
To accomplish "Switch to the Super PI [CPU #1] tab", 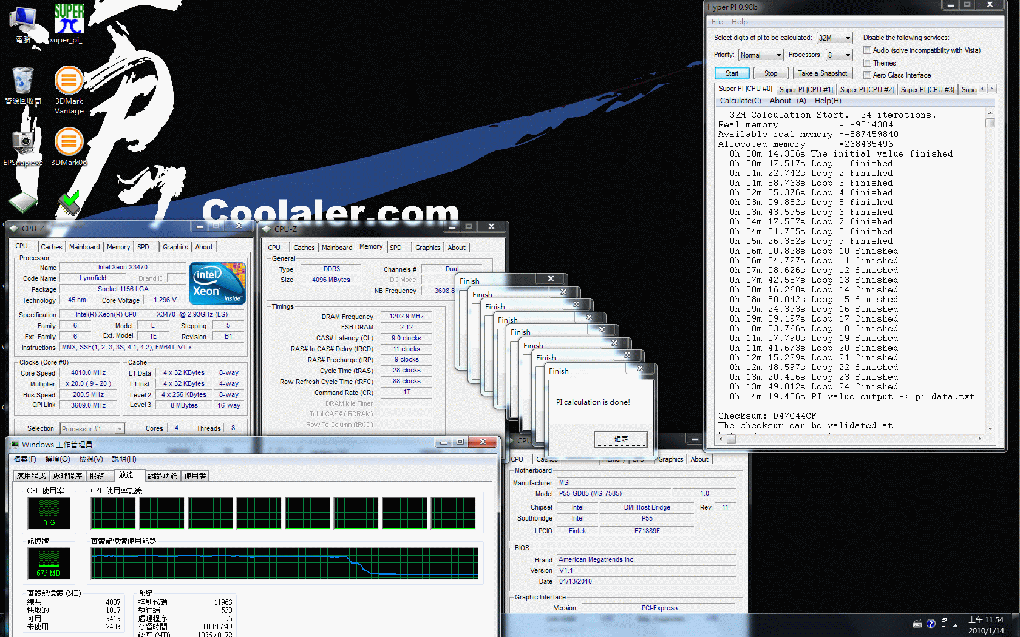I will [x=806, y=90].
